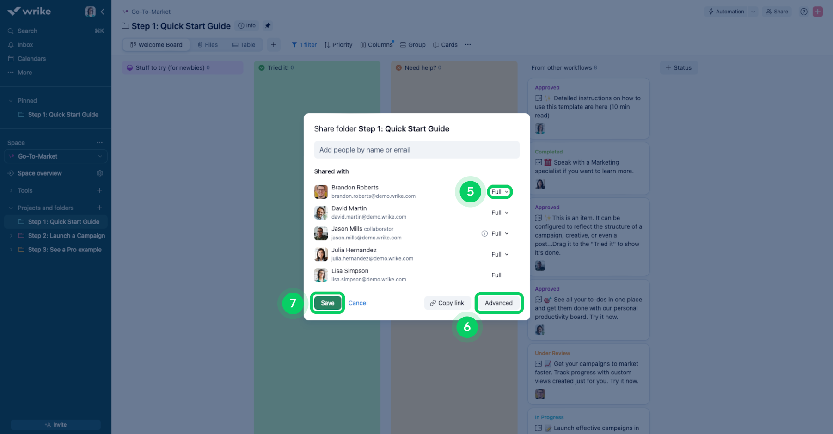Open Search from the sidebar
The height and width of the screenshot is (434, 833).
(x=28, y=31)
